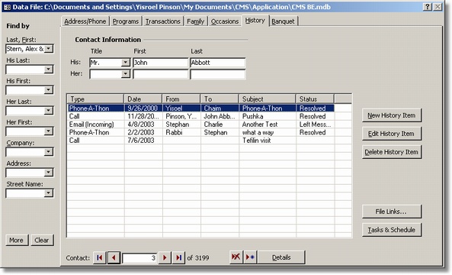Click the contact record number field
Image resolution: width=452 pixels, height=275 pixels.
(x=139, y=257)
